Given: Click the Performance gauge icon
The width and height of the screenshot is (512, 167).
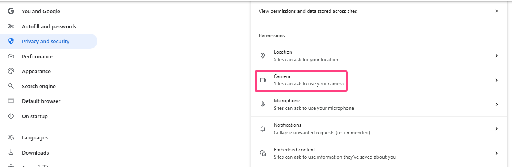Looking at the screenshot, I should [11, 56].
